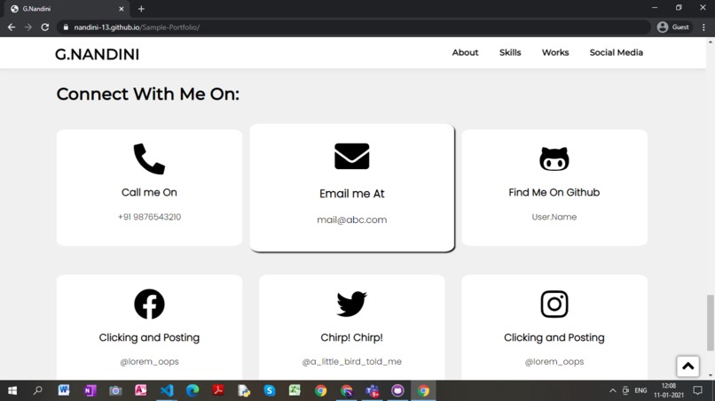Click the Email me At heading
This screenshot has height=401, width=715.
point(351,194)
